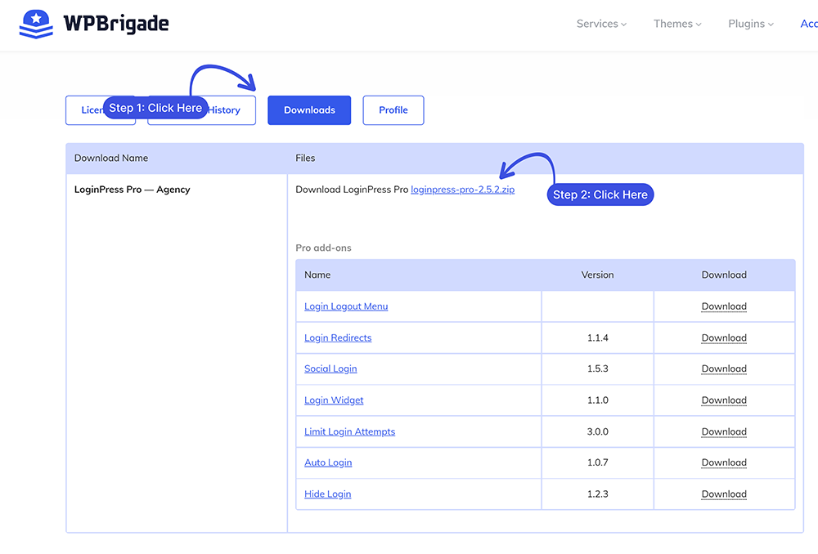Open the Hide Login add-on link
Screen dimensions: 818x554
pyautogui.click(x=328, y=494)
